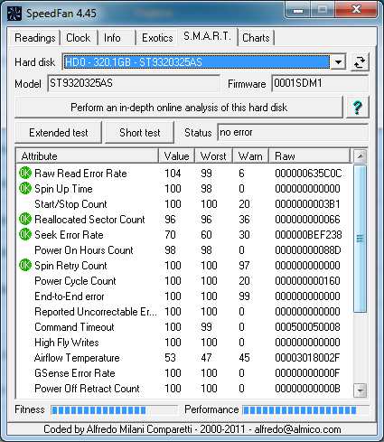Sort by the Value column header
Image resolution: width=384 pixels, height=442 pixels.
coord(177,156)
